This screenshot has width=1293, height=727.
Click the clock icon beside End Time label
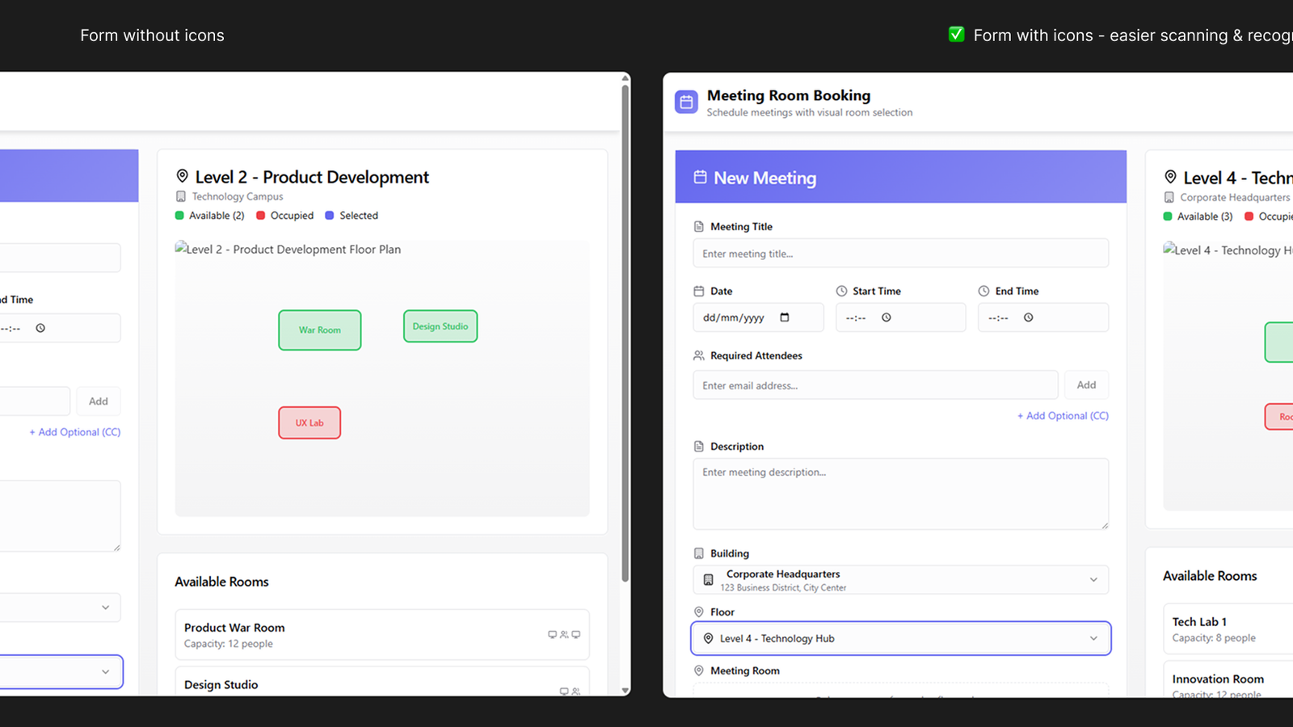(983, 292)
